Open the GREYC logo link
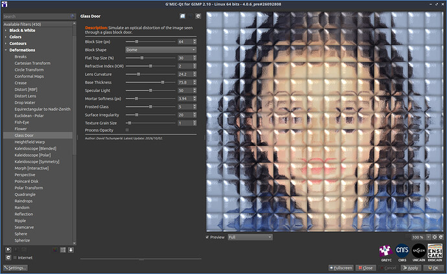Viewport: 447px width, 274px height. coord(386,253)
